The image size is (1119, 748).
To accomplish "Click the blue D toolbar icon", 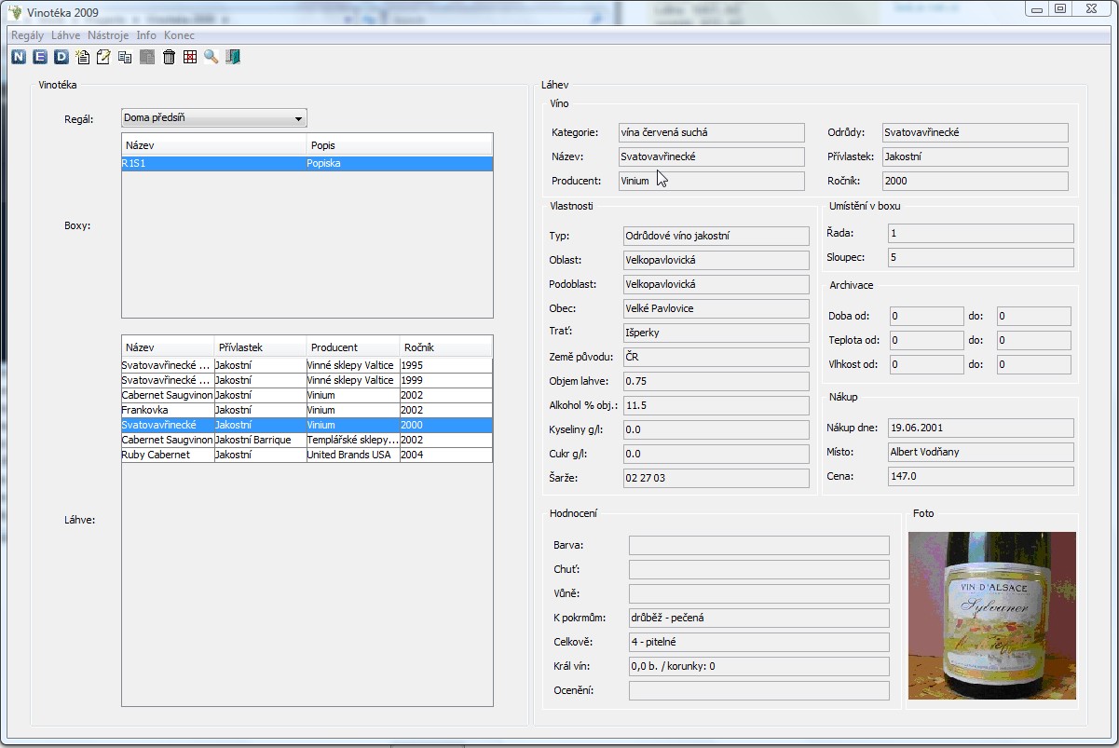I will point(61,58).
